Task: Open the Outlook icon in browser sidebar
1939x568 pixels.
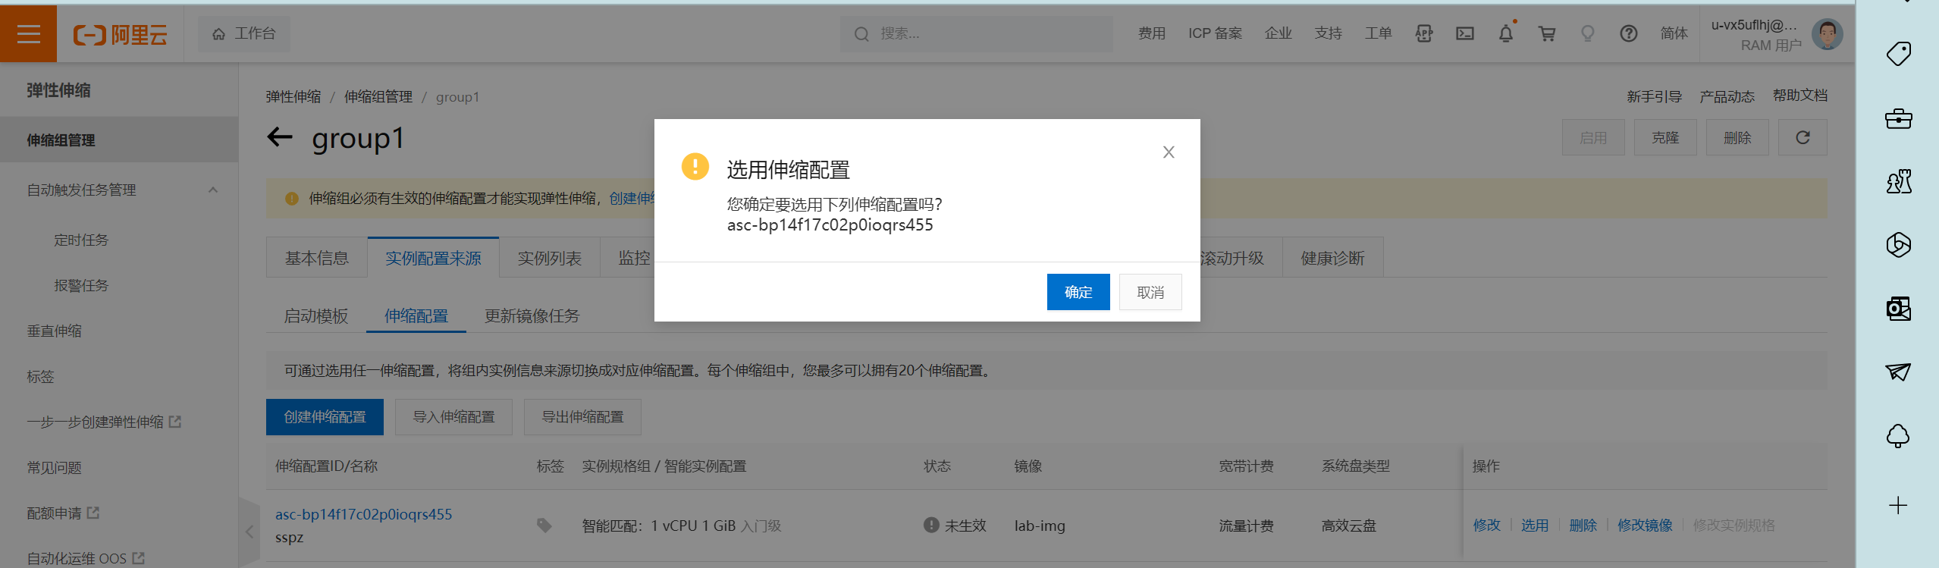Action: [x=1898, y=308]
